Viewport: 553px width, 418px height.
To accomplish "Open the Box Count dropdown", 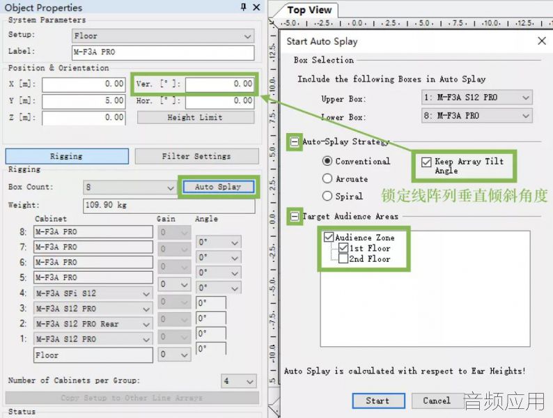I will pos(130,187).
